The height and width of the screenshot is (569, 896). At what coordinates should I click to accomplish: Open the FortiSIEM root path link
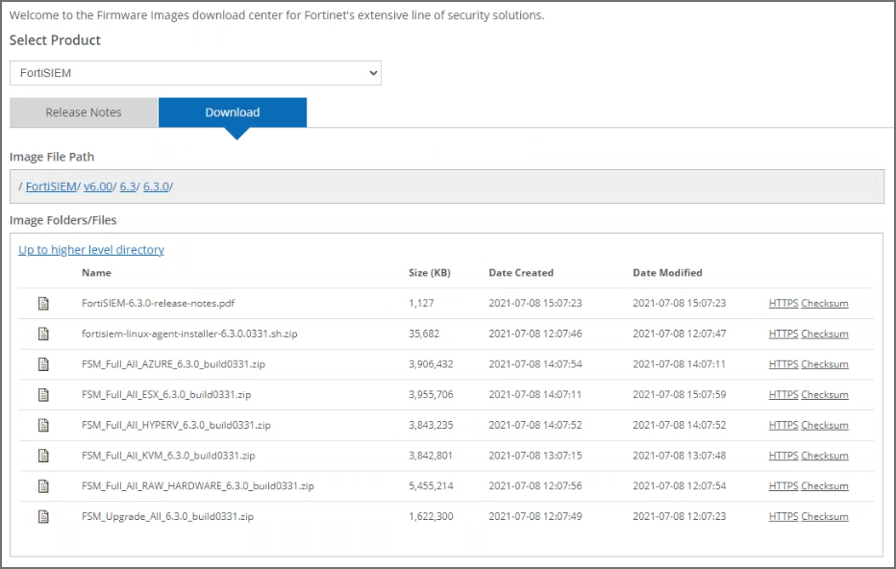pyautogui.click(x=51, y=186)
